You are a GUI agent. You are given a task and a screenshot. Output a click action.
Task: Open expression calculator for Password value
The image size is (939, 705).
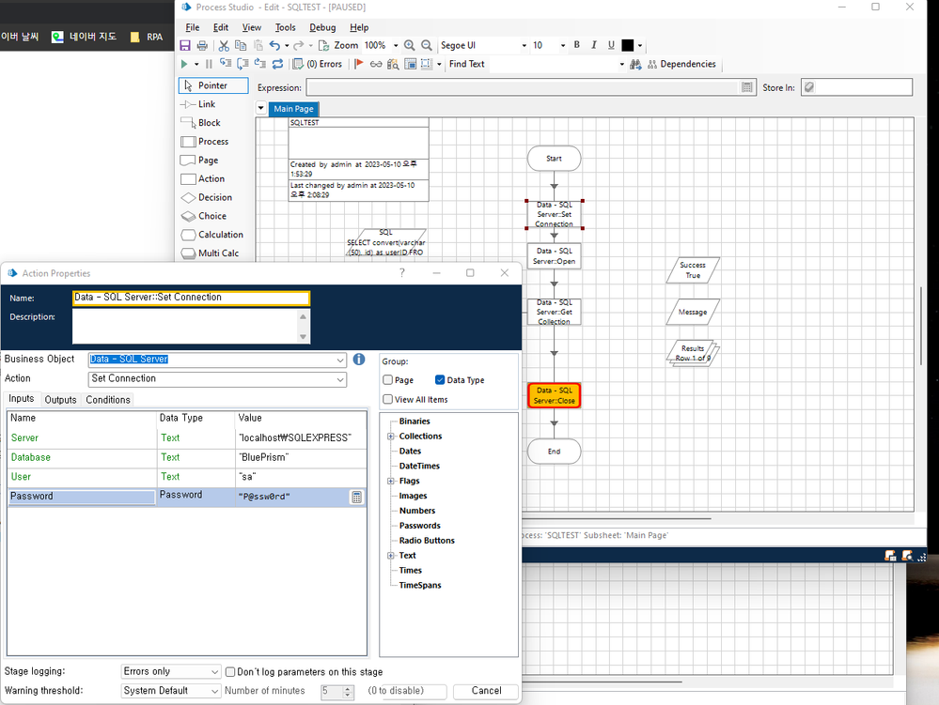[x=357, y=497]
